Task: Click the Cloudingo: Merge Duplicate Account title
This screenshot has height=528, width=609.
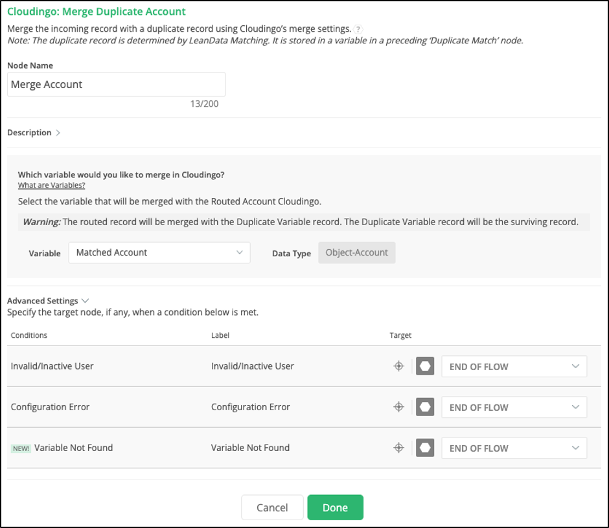Action: tap(97, 12)
